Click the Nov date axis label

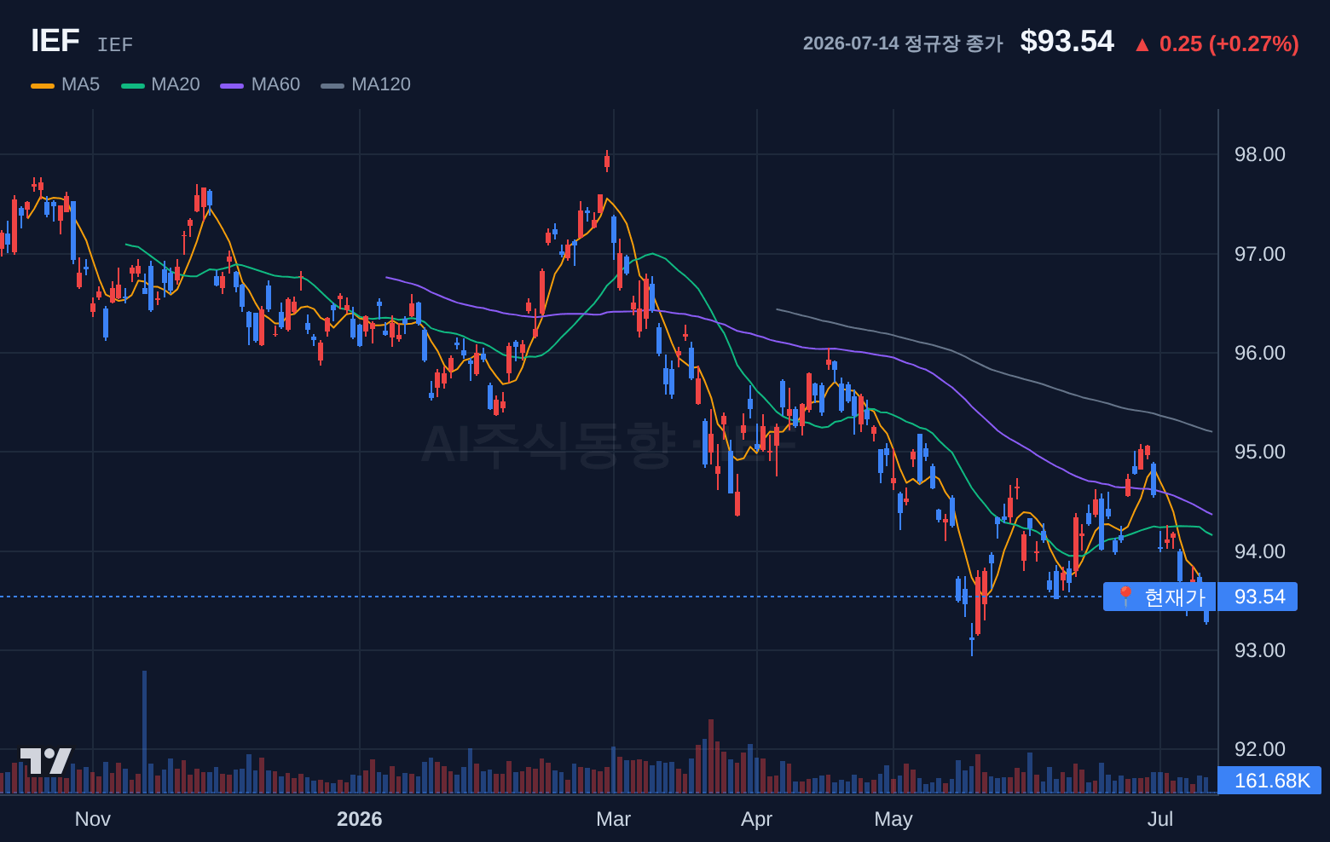93,819
